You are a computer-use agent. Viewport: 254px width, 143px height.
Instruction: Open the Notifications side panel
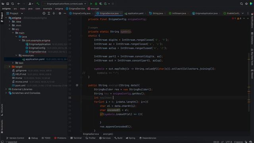(252, 21)
